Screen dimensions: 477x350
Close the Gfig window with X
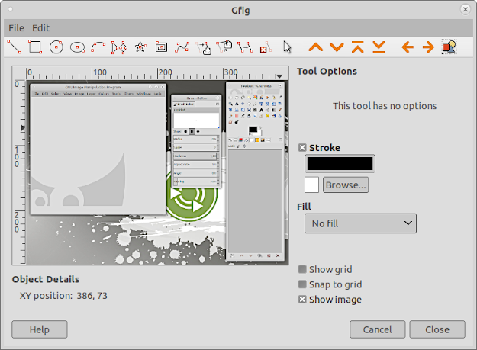pyautogui.click(x=465, y=10)
